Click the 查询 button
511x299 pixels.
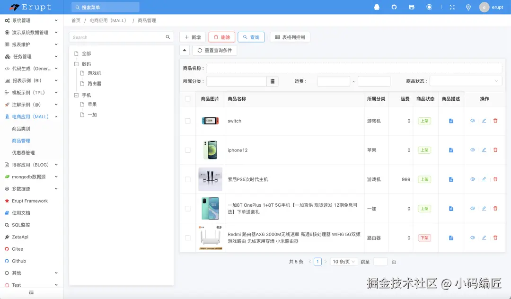[251, 37]
